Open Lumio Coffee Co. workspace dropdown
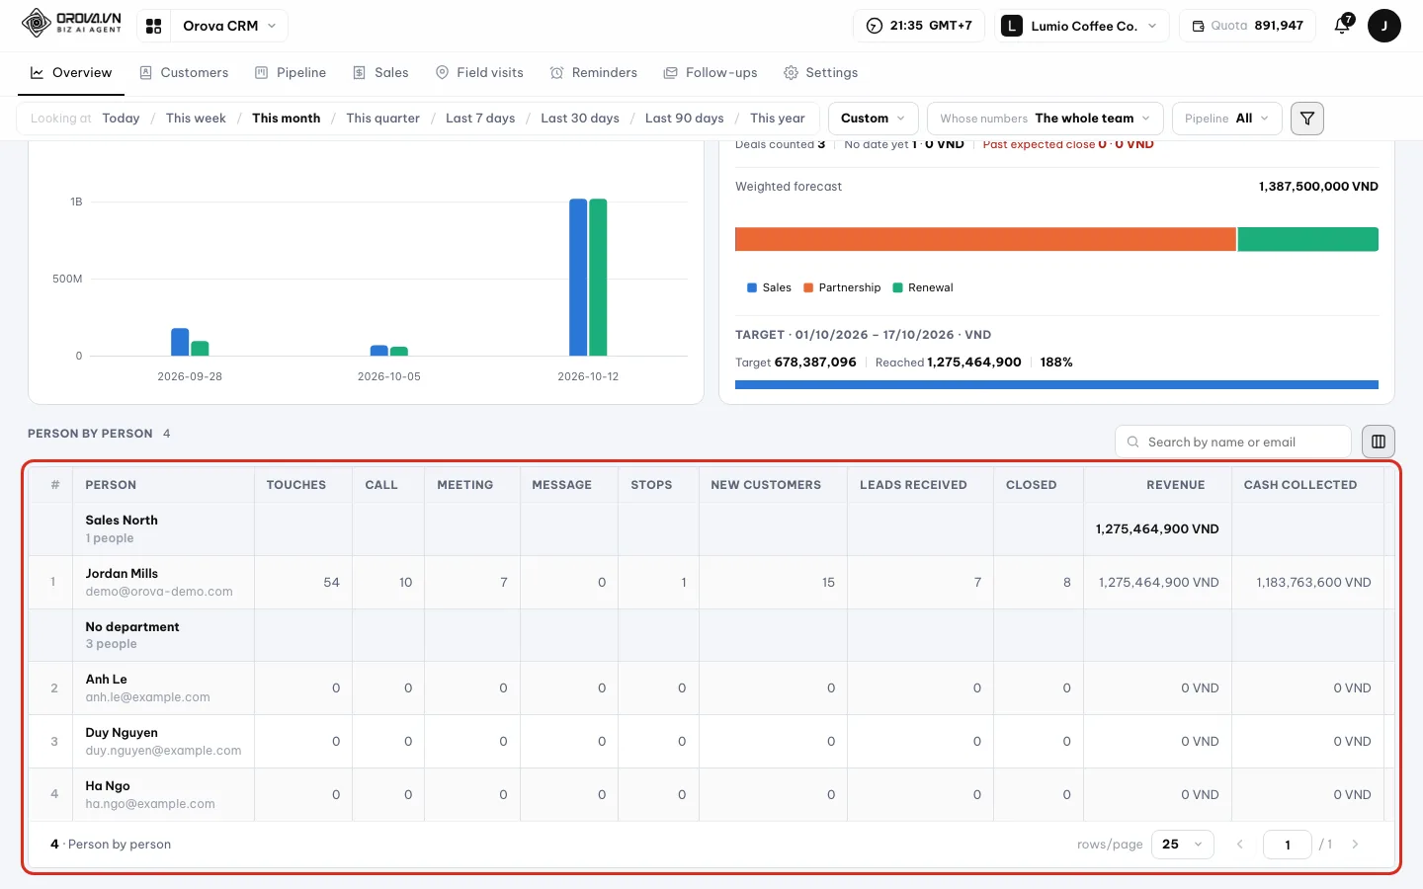This screenshot has width=1423, height=889. (1082, 26)
